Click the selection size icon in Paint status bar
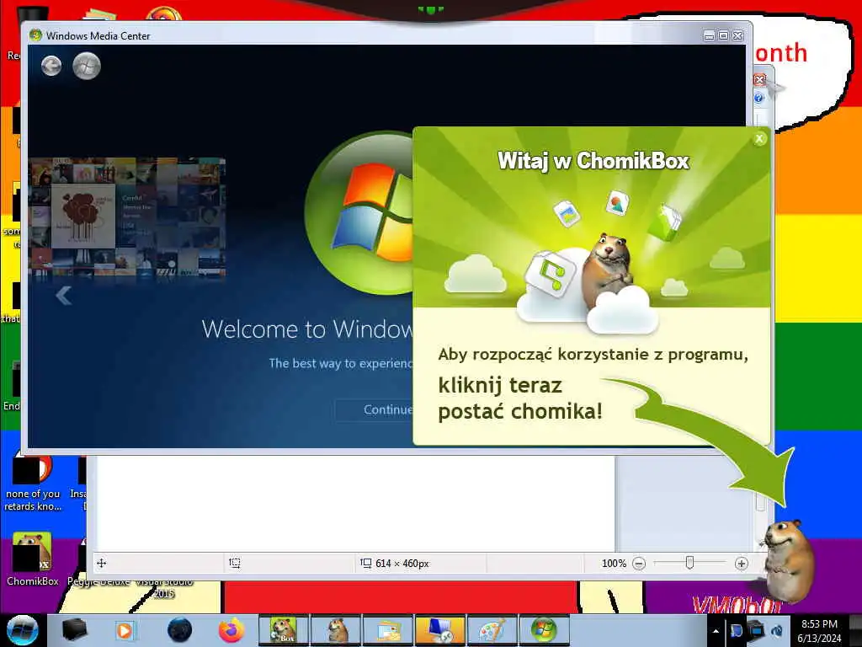This screenshot has width=862, height=647. [x=235, y=563]
